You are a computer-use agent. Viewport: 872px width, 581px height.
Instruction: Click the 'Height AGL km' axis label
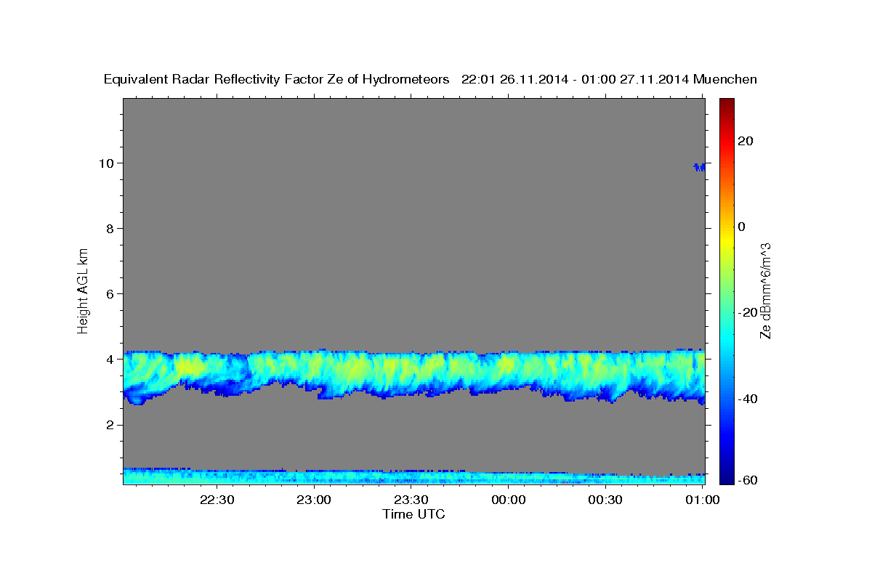(84, 290)
